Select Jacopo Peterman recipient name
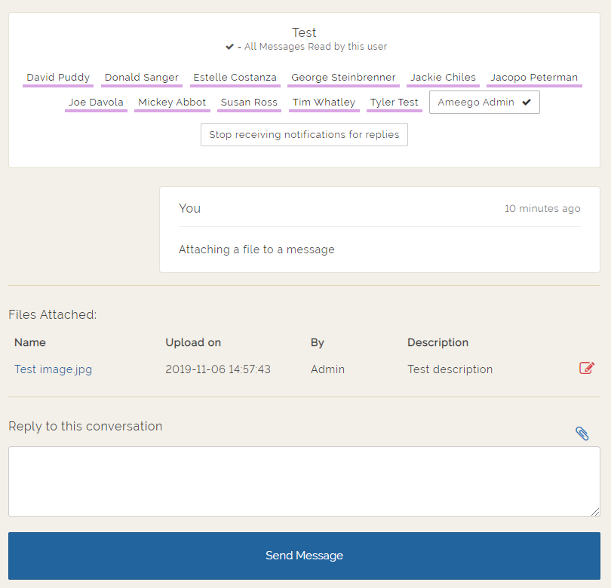 point(534,78)
